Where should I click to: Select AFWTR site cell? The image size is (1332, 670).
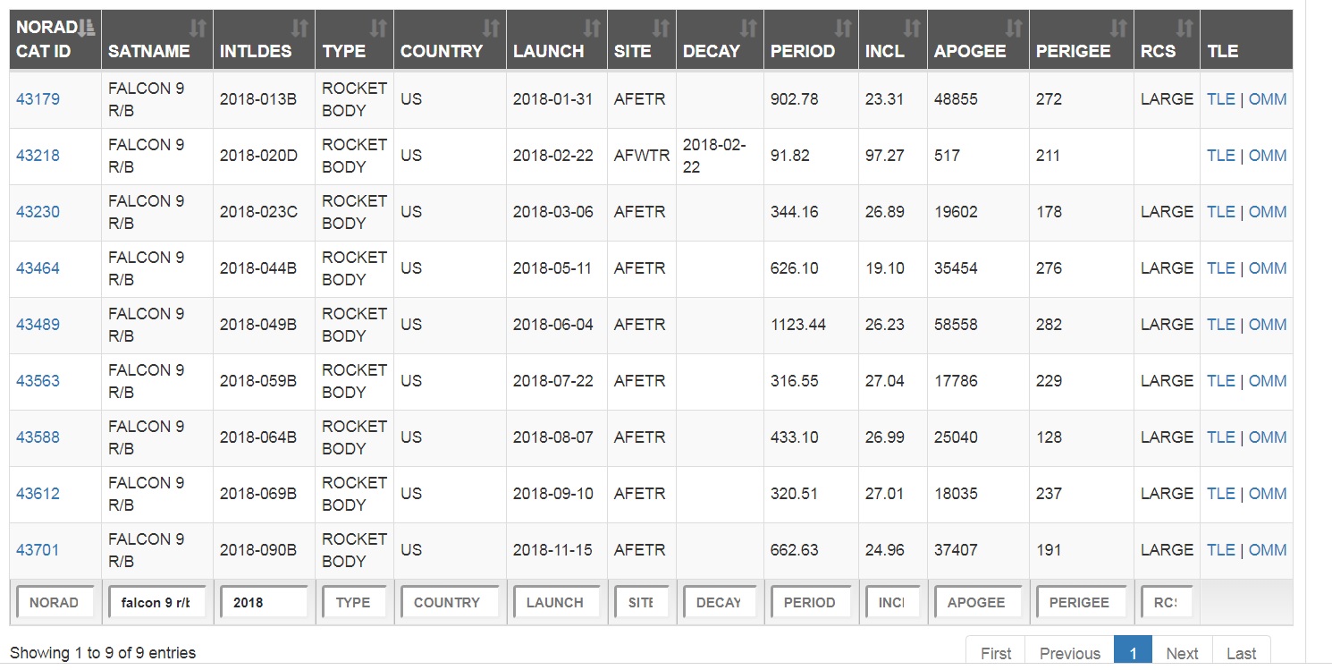[x=642, y=156]
